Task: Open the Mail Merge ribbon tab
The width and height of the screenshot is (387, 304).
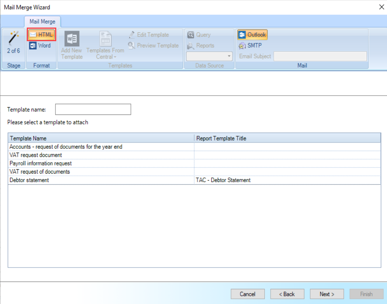Action: pos(42,21)
